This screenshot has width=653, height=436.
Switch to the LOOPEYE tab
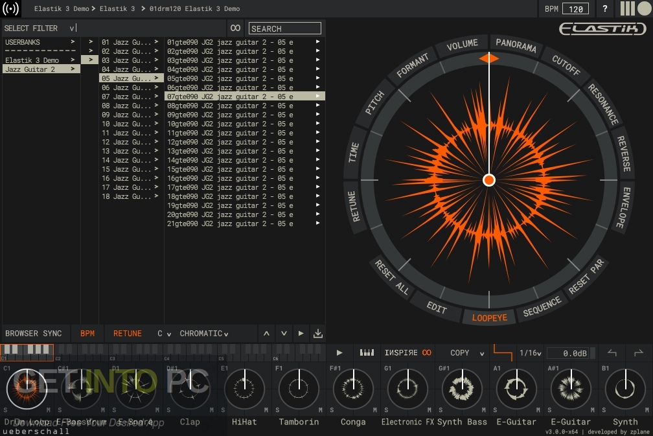click(x=489, y=317)
